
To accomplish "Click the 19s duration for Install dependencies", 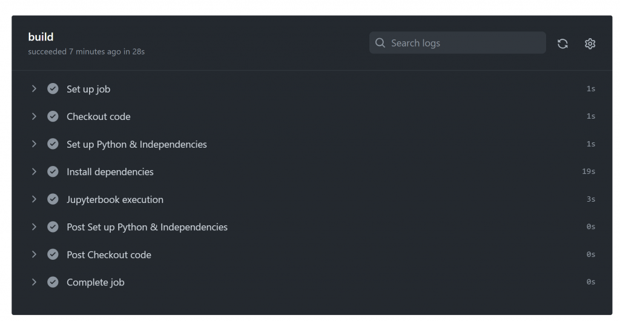I will pyautogui.click(x=588, y=172).
